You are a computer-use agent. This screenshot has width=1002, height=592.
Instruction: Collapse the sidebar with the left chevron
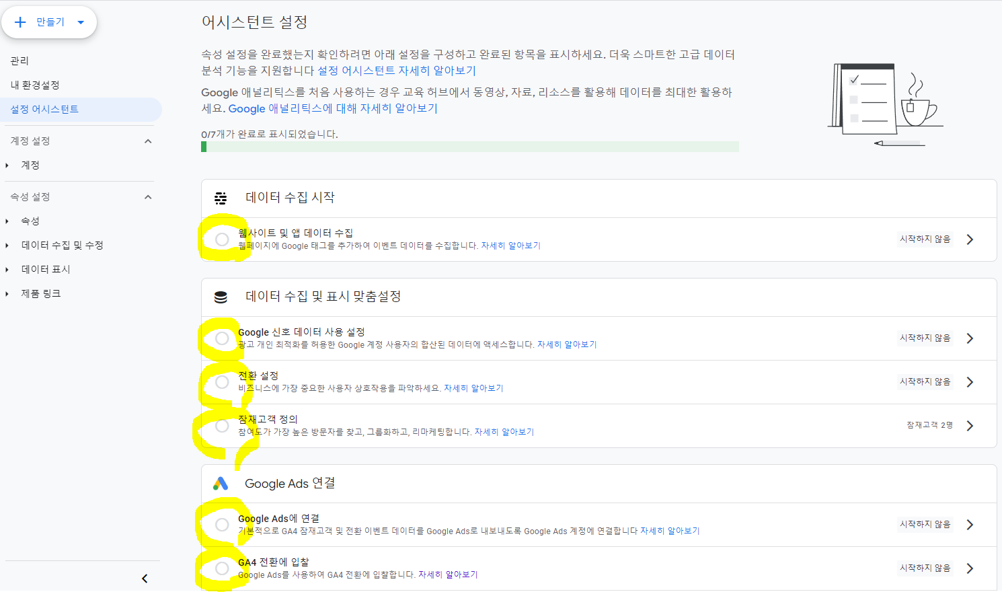point(145,579)
